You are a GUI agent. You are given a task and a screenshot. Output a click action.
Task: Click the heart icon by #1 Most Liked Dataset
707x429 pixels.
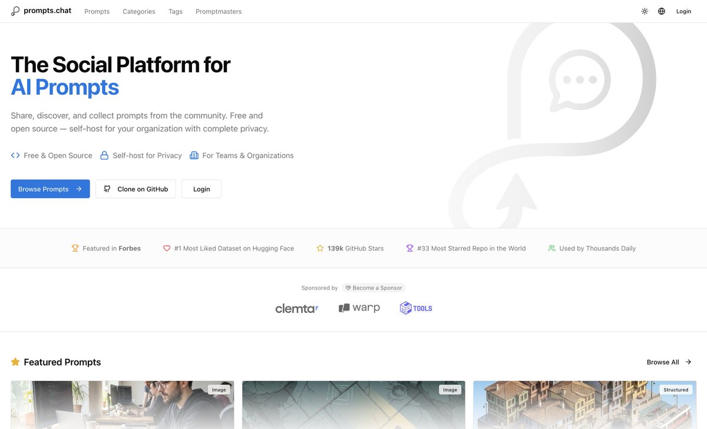[x=167, y=248]
